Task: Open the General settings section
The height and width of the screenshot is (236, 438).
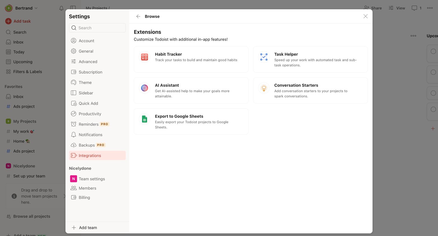Action: pyautogui.click(x=97, y=51)
